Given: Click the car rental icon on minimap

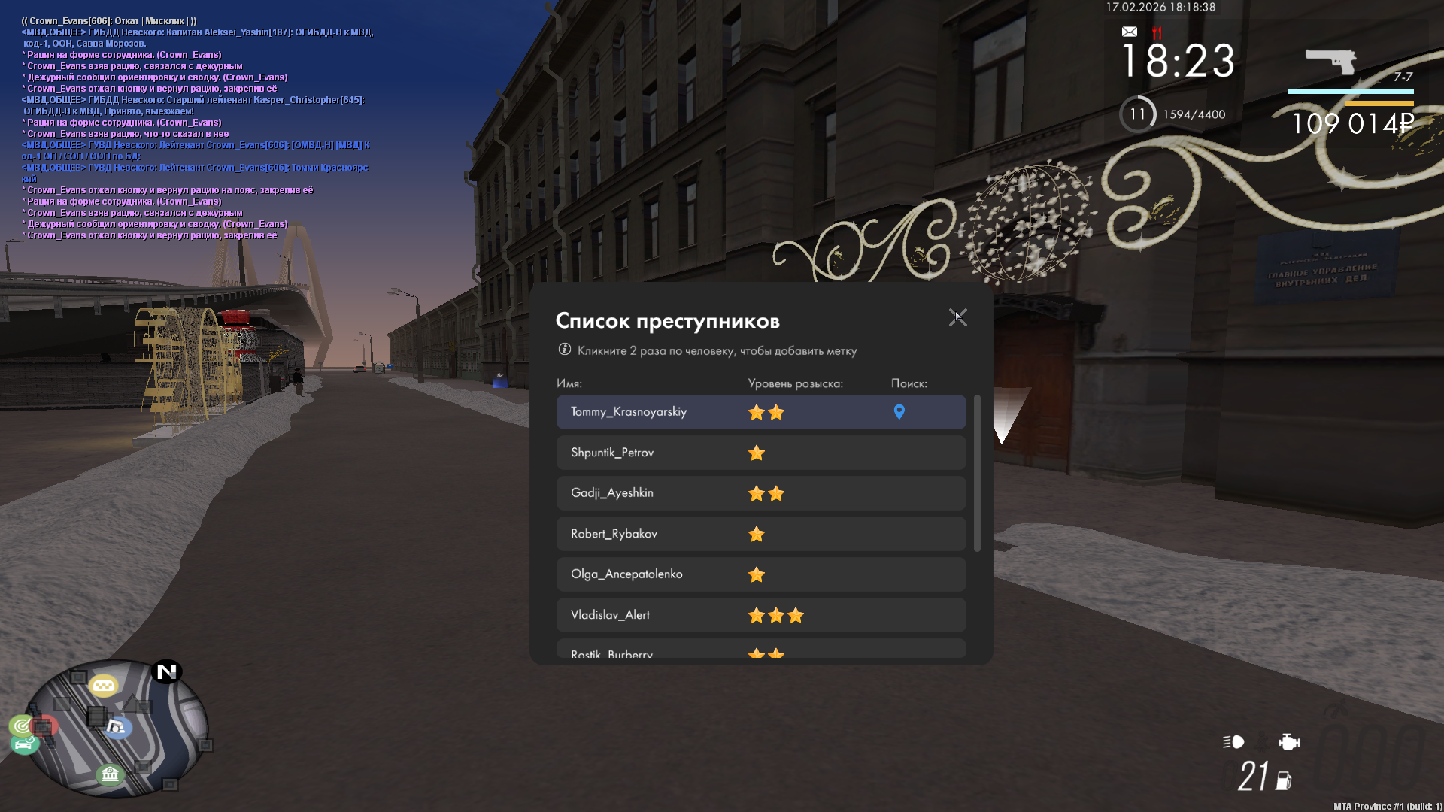Looking at the screenshot, I should tap(25, 744).
